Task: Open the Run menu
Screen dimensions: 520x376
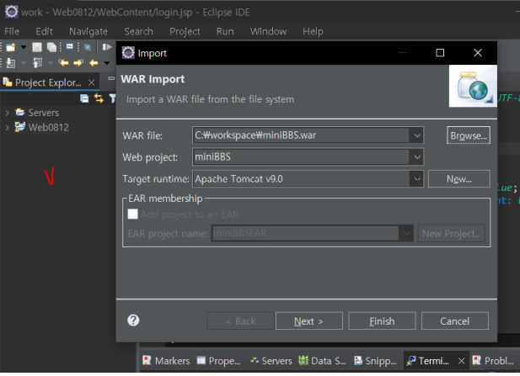Action: click(x=225, y=31)
